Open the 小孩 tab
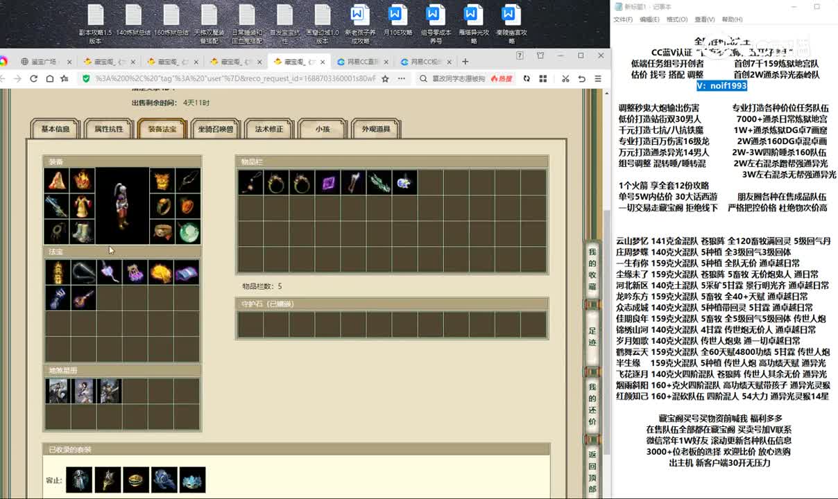The height and width of the screenshot is (499, 838). [x=323, y=129]
